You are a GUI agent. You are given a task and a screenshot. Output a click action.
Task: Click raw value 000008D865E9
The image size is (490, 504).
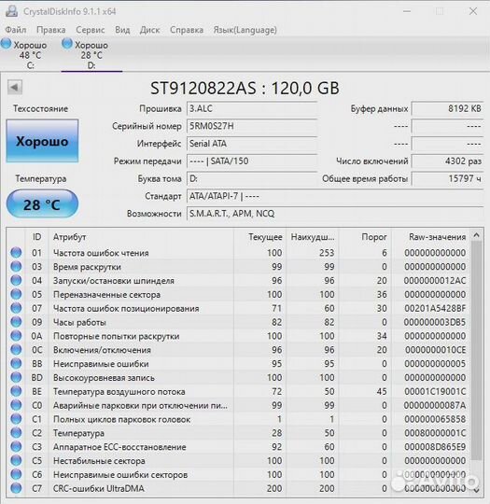tap(435, 447)
